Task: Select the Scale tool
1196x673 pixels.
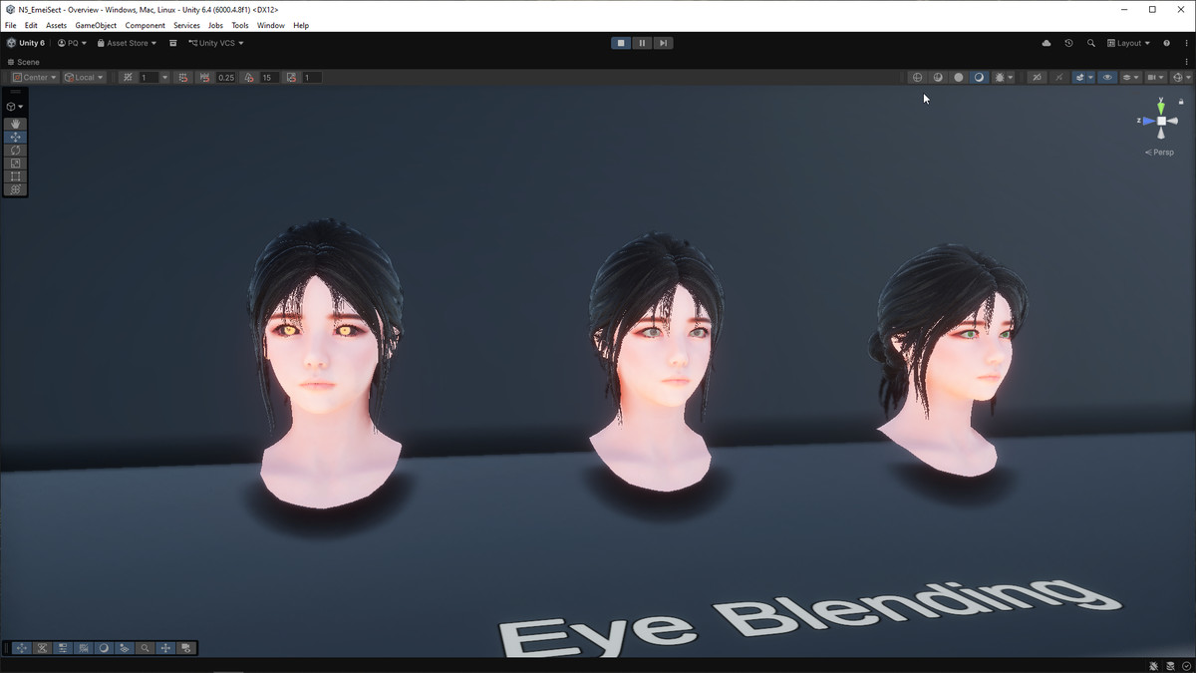Action: pos(15,163)
